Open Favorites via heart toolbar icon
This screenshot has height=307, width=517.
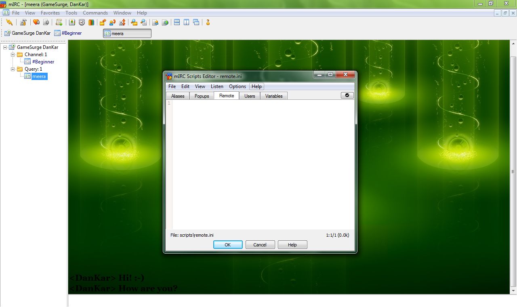pyautogui.click(x=36, y=22)
